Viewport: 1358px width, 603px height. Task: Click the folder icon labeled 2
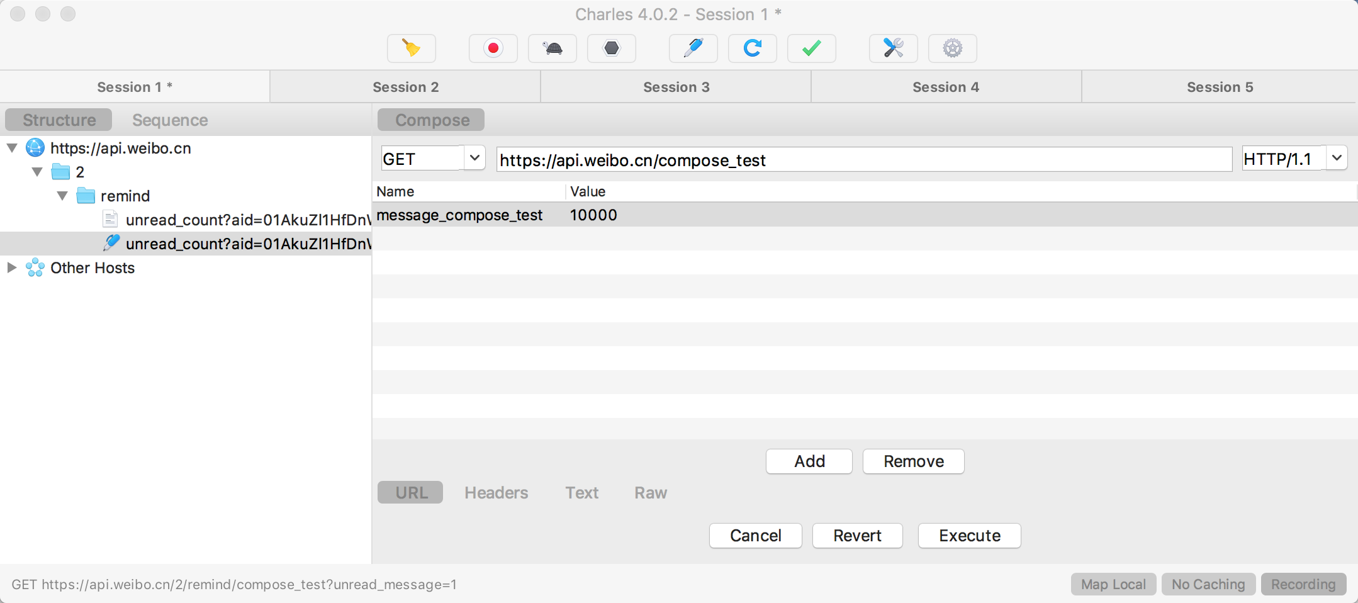[x=60, y=172]
